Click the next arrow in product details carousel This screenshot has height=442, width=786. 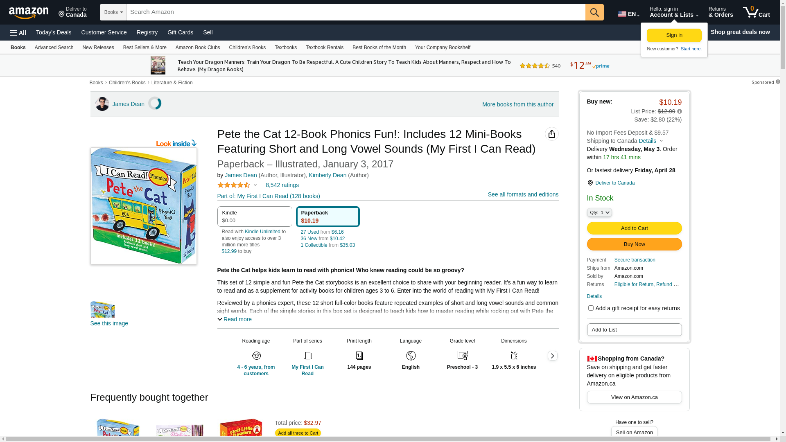[x=552, y=356]
